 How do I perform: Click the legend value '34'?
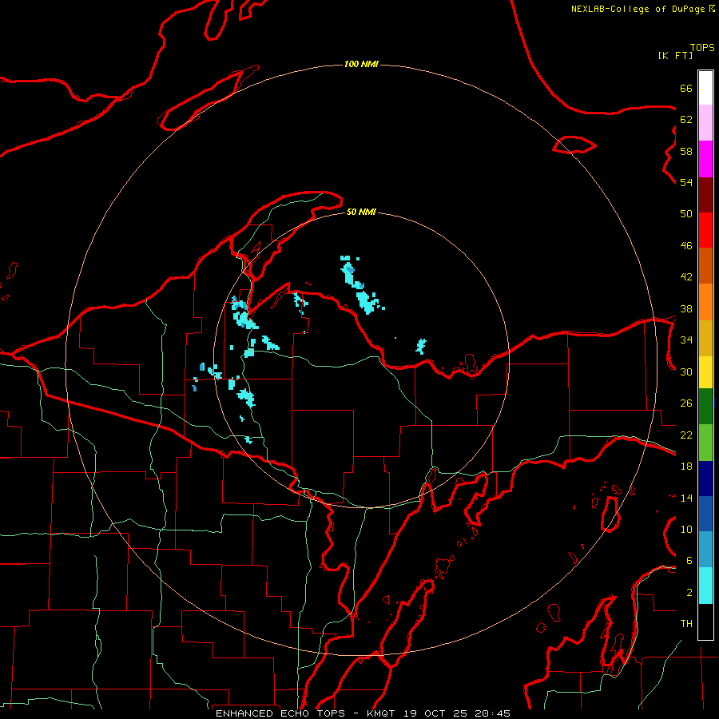[686, 340]
